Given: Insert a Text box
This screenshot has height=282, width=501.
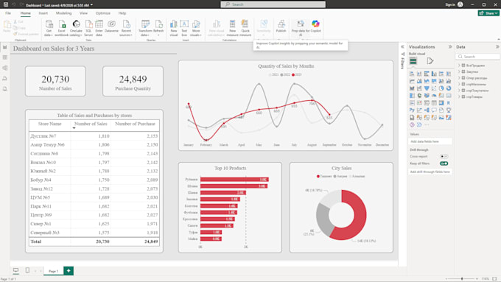Looking at the screenshot, I should (184, 28).
